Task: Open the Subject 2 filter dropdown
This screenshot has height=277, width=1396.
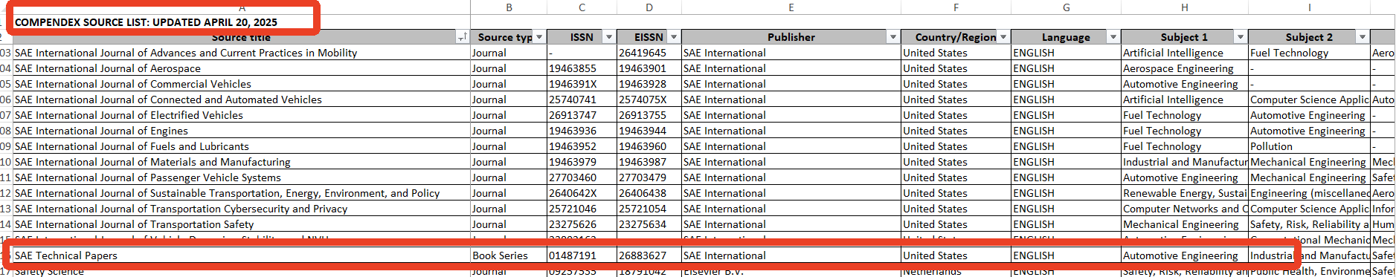Action: (x=1363, y=37)
